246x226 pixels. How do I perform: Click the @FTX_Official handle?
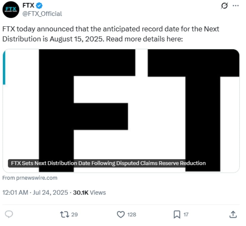pyautogui.click(x=42, y=14)
